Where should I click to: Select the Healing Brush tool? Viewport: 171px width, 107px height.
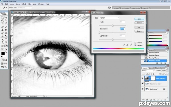[x=2, y=27]
